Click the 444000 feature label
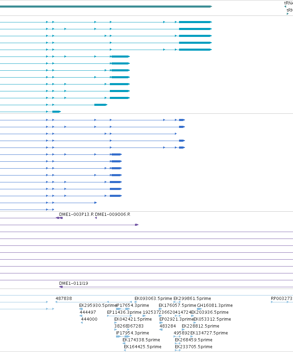Image resolution: width=293 pixels, height=352 pixels. tap(89, 319)
